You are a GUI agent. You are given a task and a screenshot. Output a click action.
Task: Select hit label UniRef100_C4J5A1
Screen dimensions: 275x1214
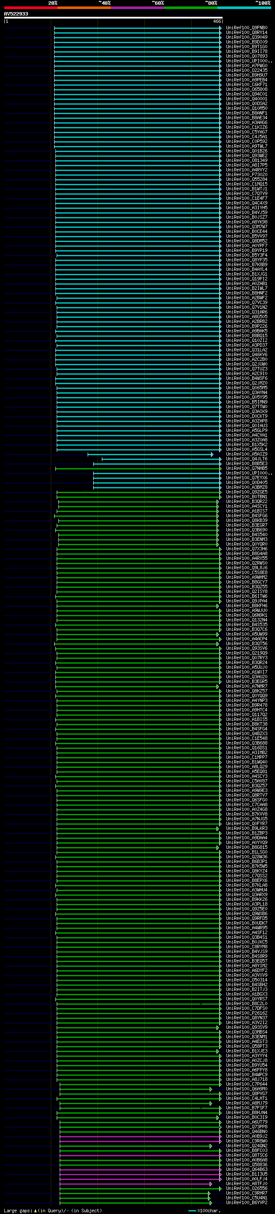tap(246, 137)
